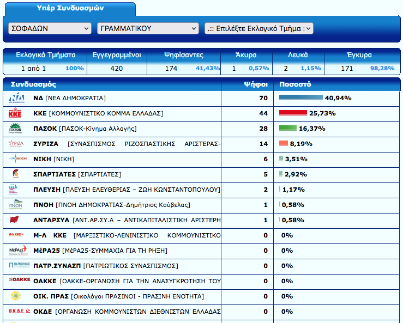Click the ΠΛΕΥΣΗ ΕΛΕΥΘΕΡΙΑΣ logo icon
The image size is (403, 323).
pyautogui.click(x=15, y=190)
